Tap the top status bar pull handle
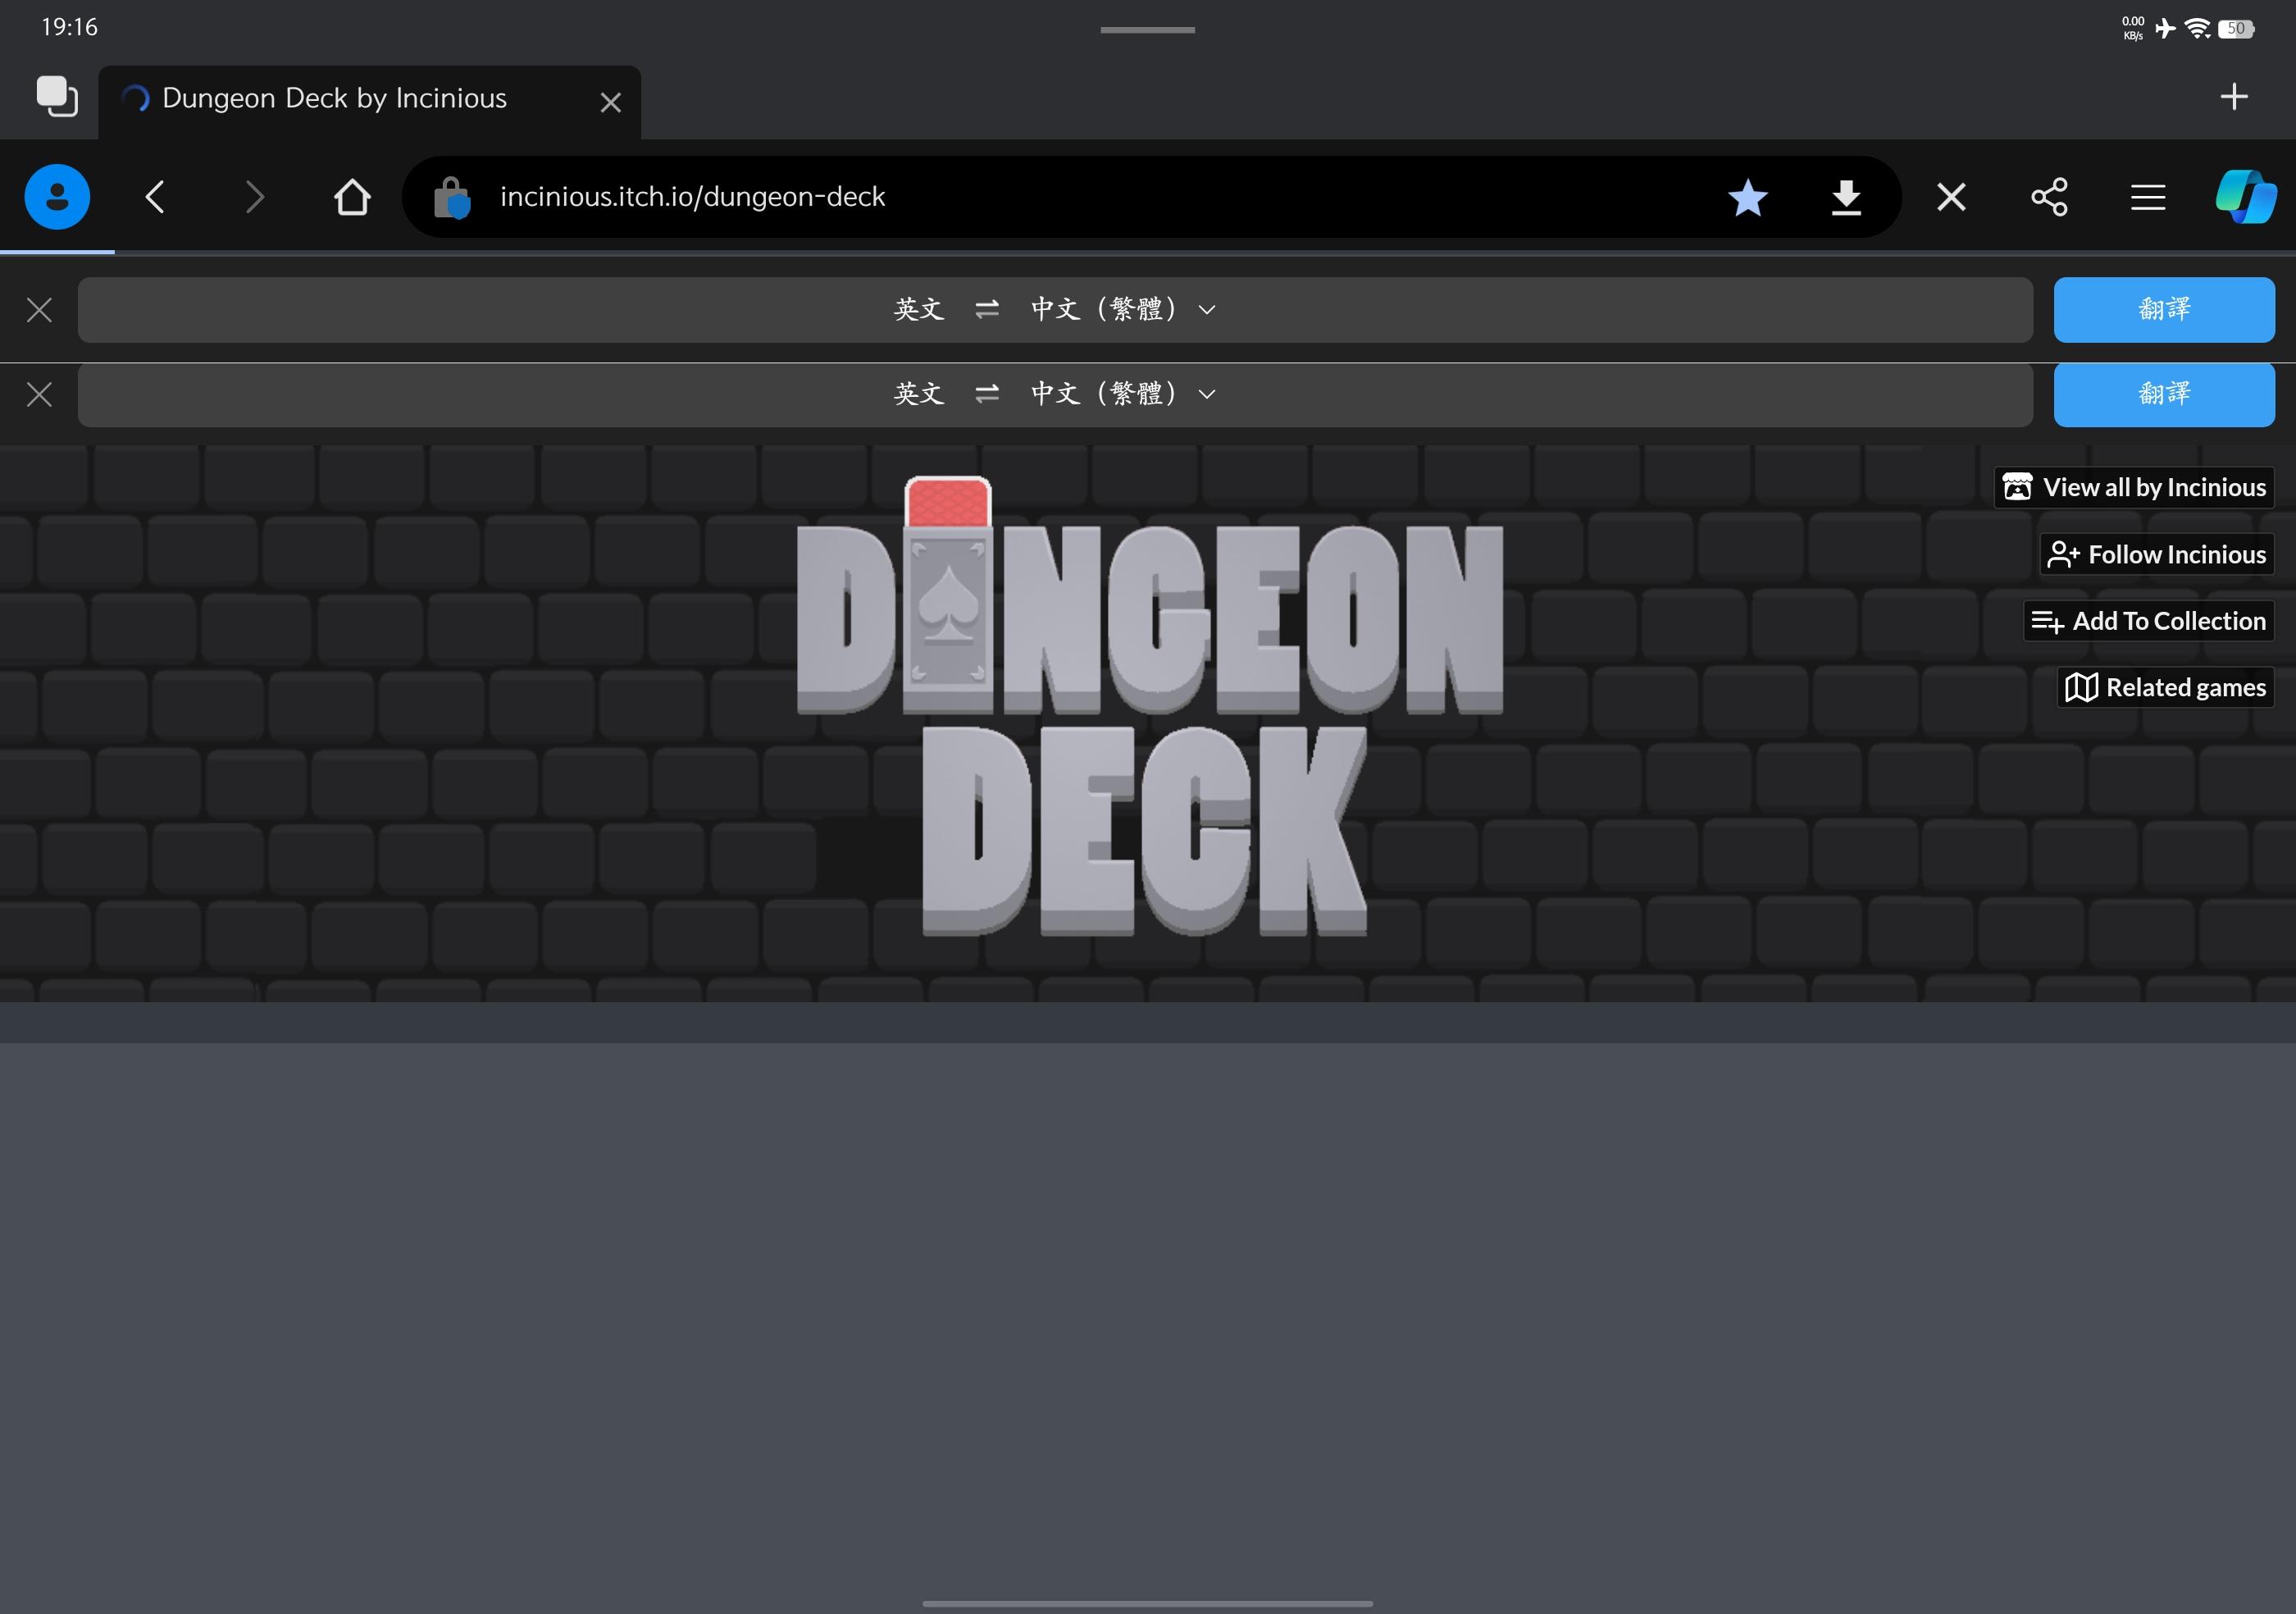 pyautogui.click(x=1147, y=30)
